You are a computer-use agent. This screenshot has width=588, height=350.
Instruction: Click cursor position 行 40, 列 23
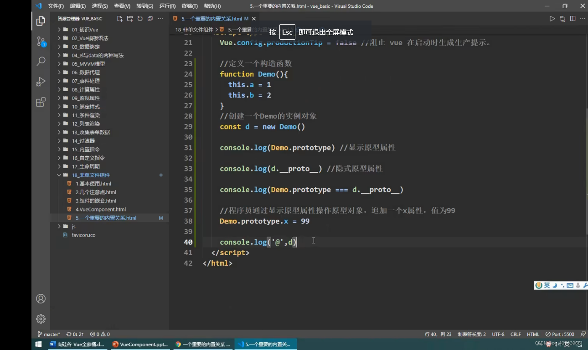click(438, 334)
